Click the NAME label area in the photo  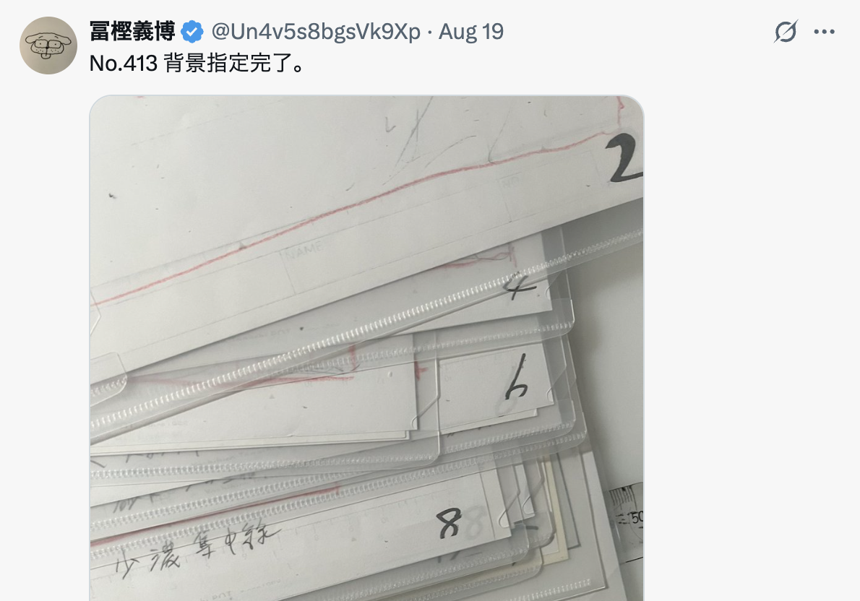click(303, 251)
